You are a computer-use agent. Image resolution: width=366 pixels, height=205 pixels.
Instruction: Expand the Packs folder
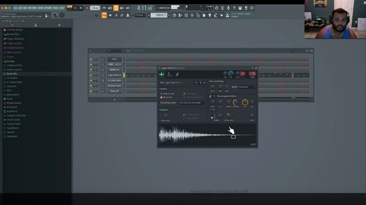10,99
